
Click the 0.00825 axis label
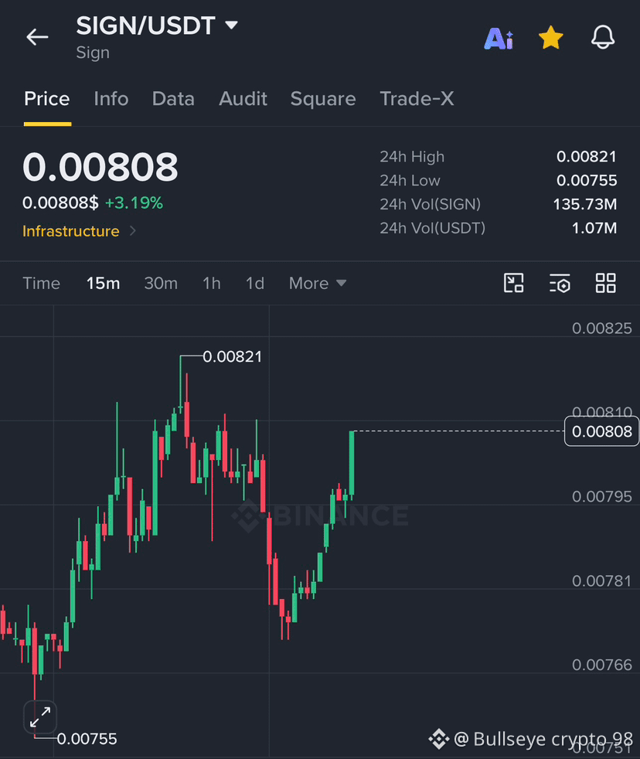[x=602, y=328]
